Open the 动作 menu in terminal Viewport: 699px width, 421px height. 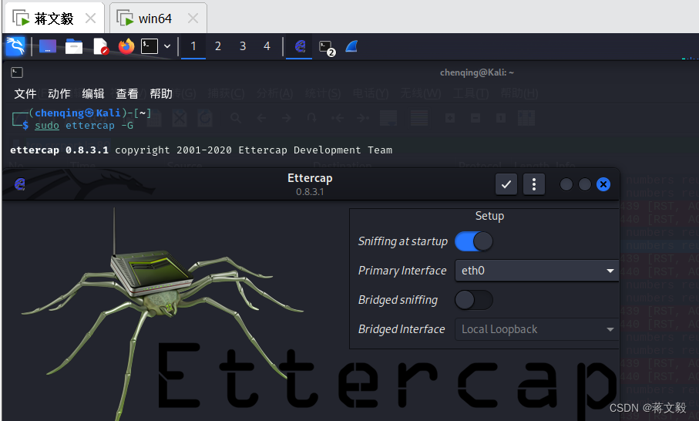click(x=59, y=93)
